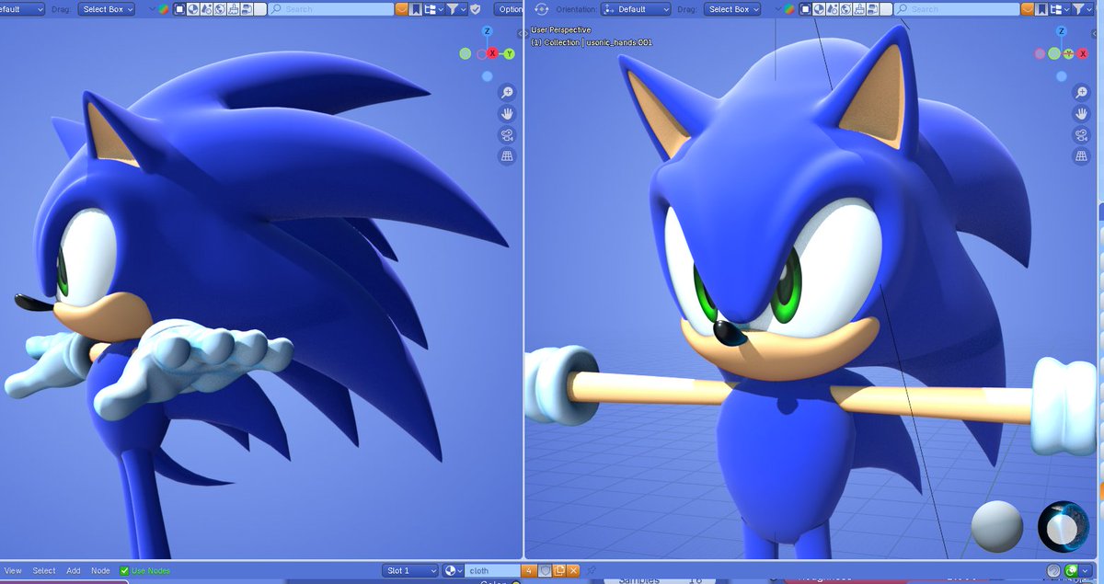Open the Orientation Default dropdown
The height and width of the screenshot is (584, 1104).
(x=636, y=9)
